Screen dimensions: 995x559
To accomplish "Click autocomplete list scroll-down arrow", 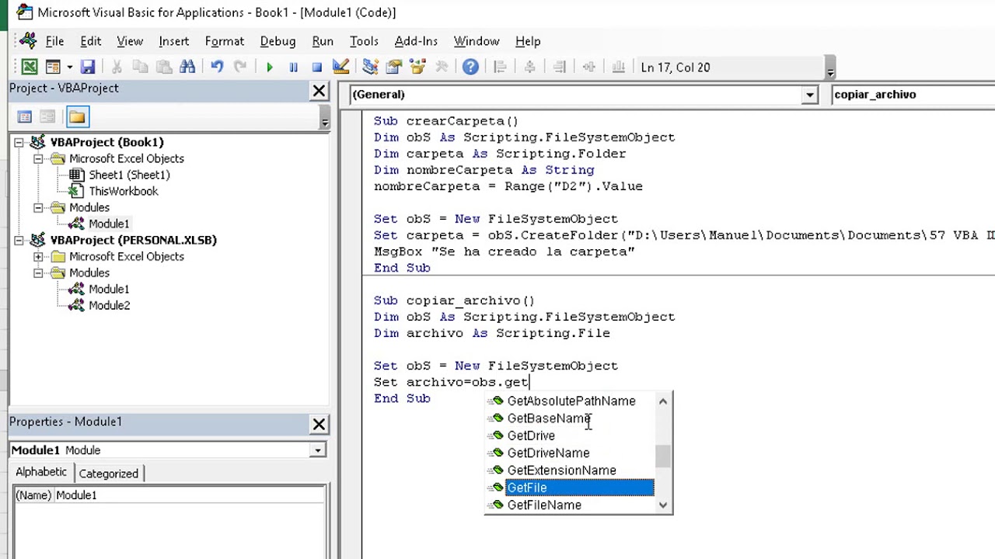I will [662, 505].
